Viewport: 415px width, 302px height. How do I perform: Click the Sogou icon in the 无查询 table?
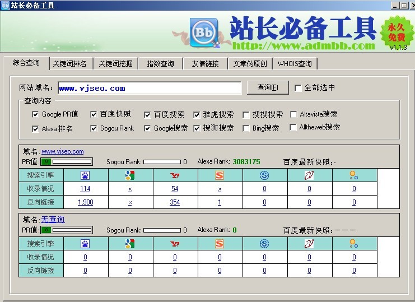[220, 244]
